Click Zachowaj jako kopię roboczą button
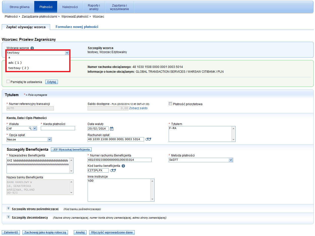The image size is (315, 236). [x=45, y=232]
